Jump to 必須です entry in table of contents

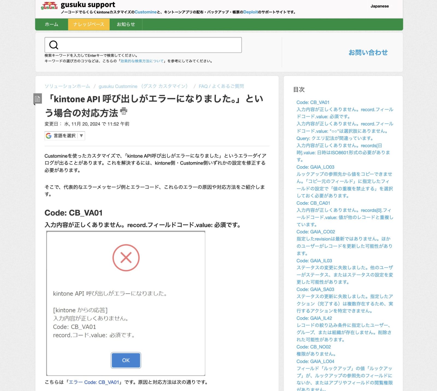(x=345, y=113)
